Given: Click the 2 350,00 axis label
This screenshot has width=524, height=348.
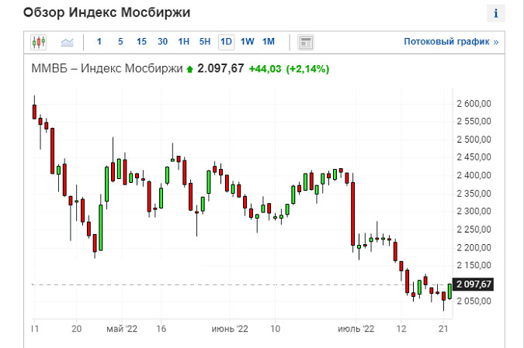Looking at the screenshot, I should click(474, 194).
